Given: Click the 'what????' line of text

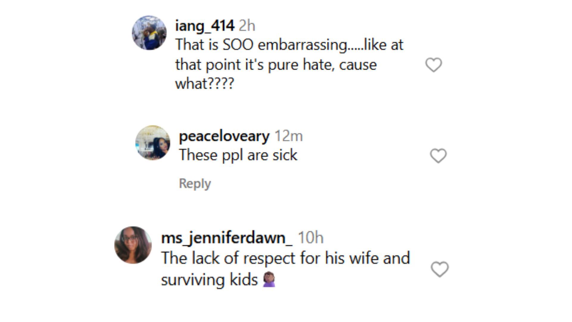Looking at the screenshot, I should tap(205, 83).
